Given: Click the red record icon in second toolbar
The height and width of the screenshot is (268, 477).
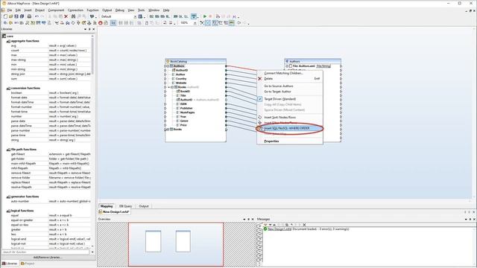Looking at the screenshot, I should [101, 23].
